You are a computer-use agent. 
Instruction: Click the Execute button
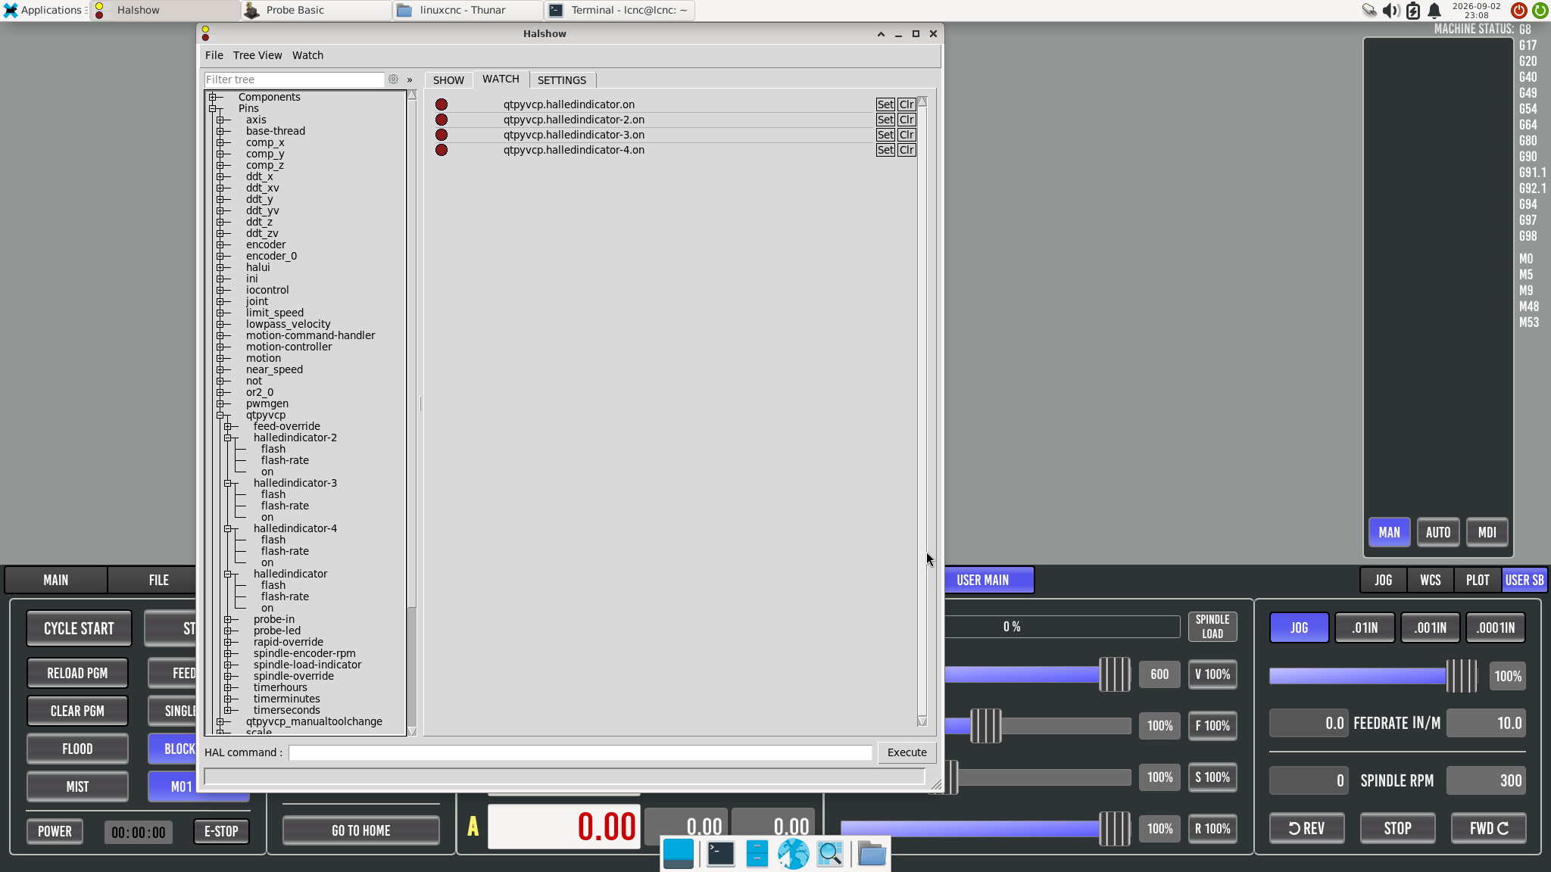907,752
